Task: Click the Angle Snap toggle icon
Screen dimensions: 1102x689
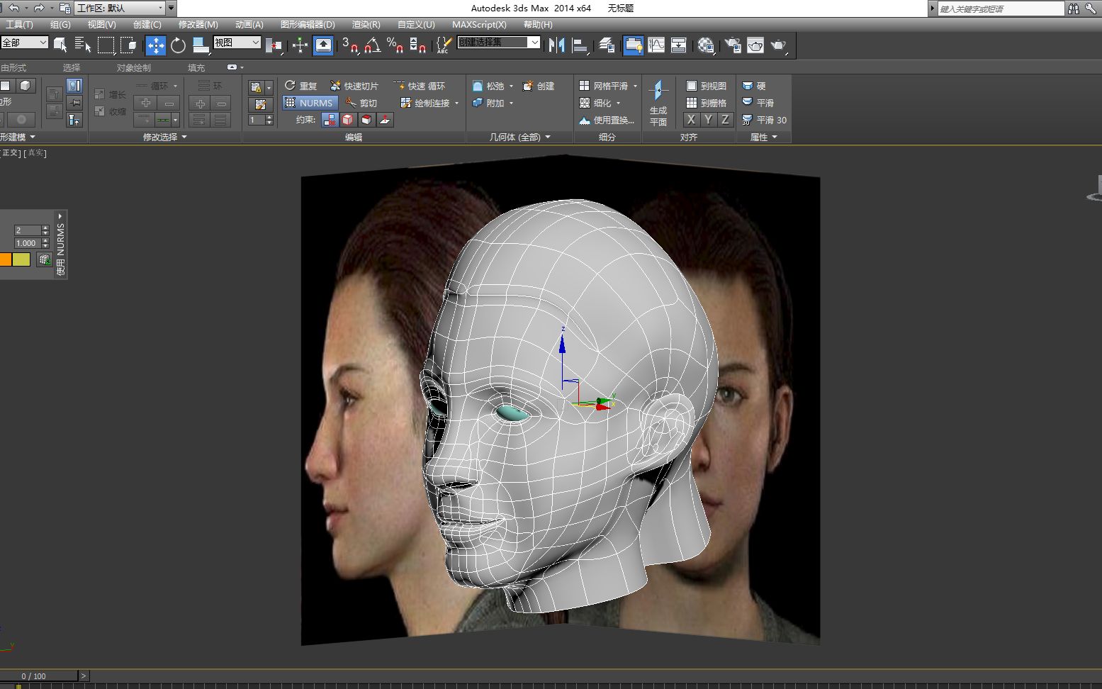Action: point(372,45)
